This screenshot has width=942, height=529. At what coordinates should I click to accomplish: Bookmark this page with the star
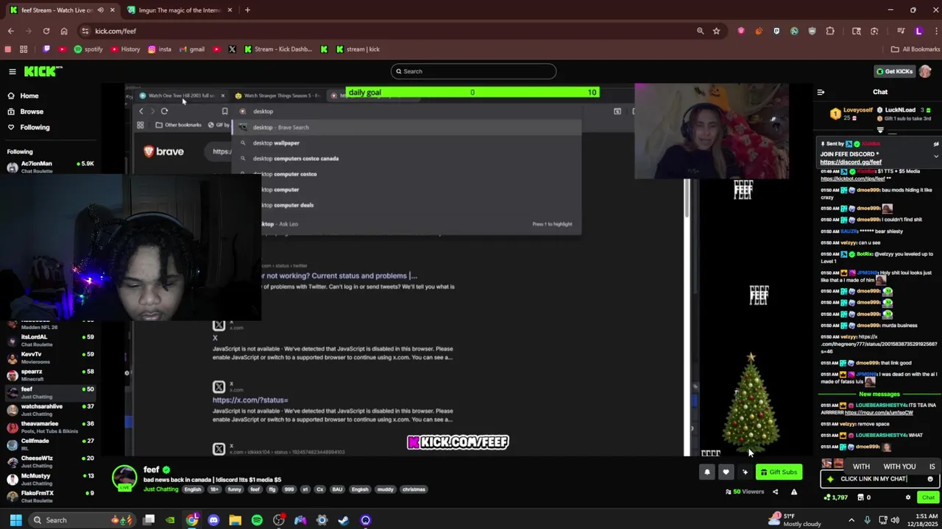[x=716, y=31]
